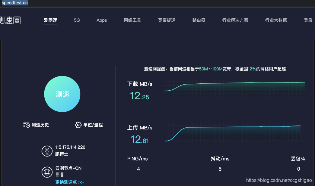The image size is (315, 186).
Task: Click the 12.25 download speed value
Action: pos(140,96)
